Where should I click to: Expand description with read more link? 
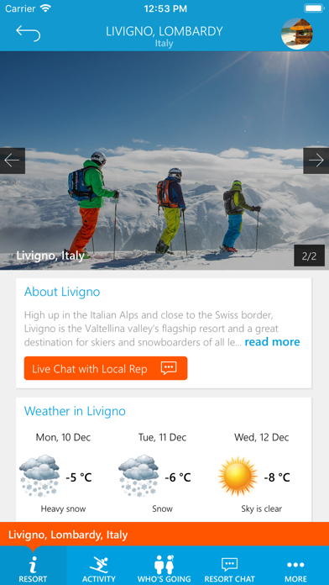click(272, 342)
